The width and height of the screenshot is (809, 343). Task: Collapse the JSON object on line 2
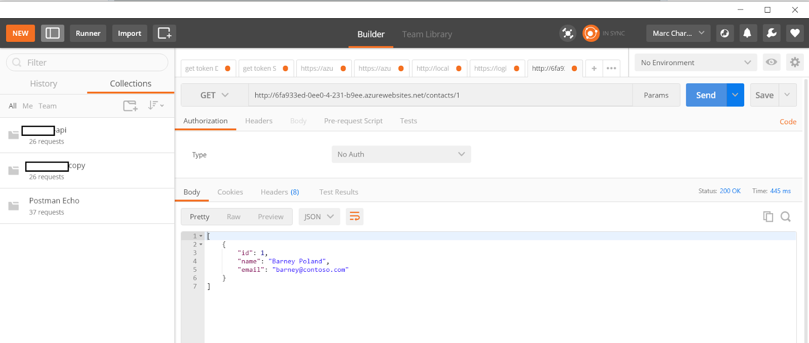[x=201, y=244]
